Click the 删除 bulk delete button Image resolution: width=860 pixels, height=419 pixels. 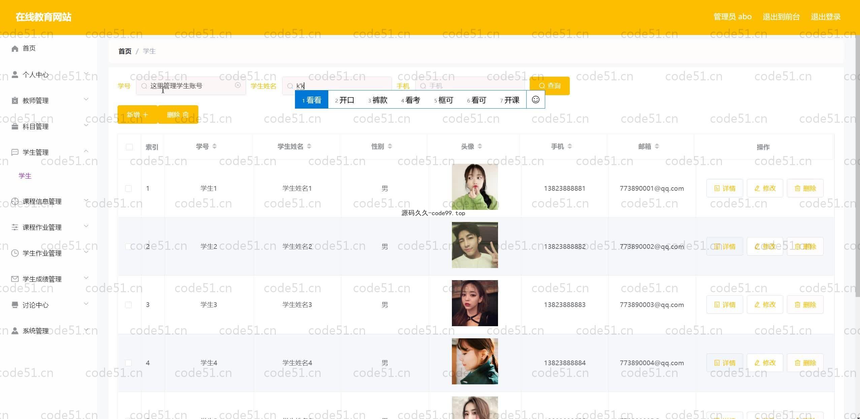click(x=178, y=115)
